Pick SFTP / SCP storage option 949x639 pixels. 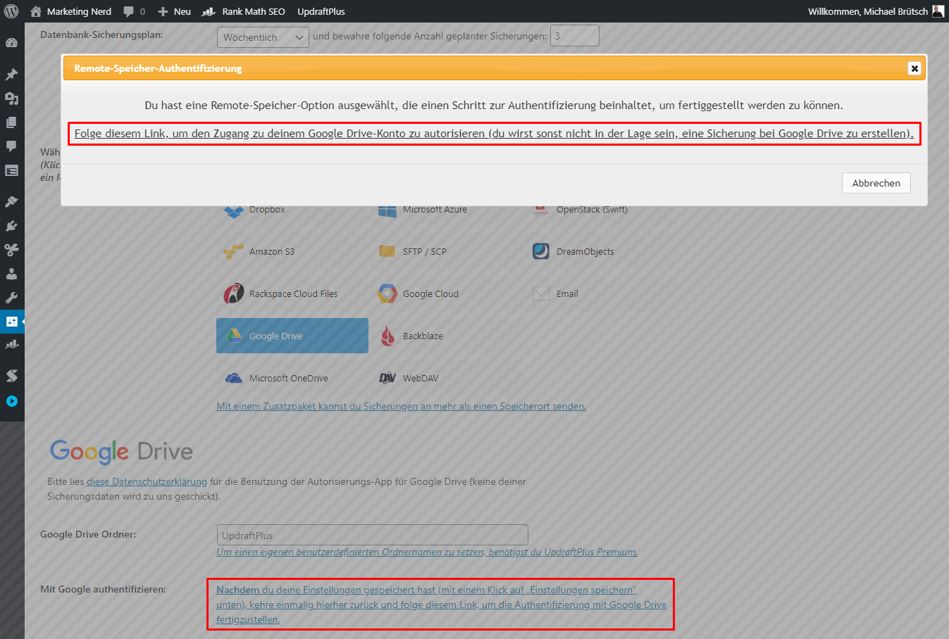(x=412, y=251)
